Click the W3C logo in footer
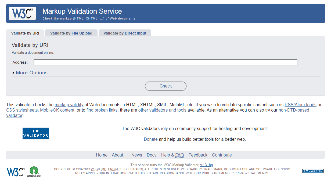 click(x=16, y=172)
